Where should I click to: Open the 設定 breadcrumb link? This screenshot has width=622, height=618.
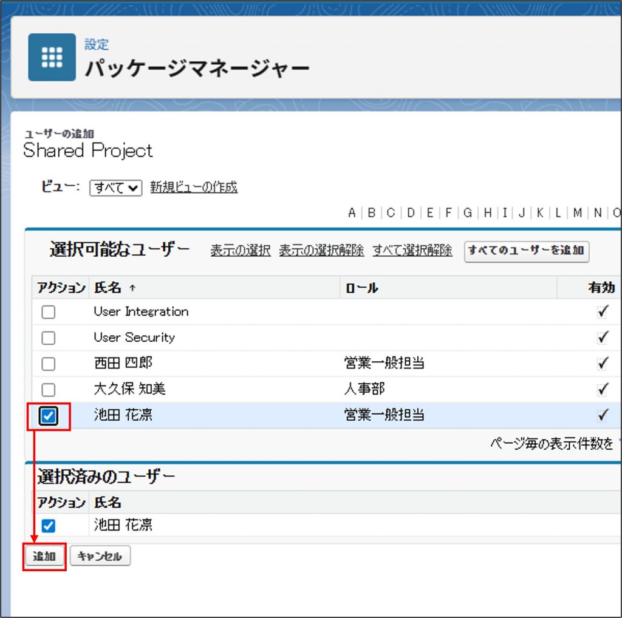(x=96, y=44)
